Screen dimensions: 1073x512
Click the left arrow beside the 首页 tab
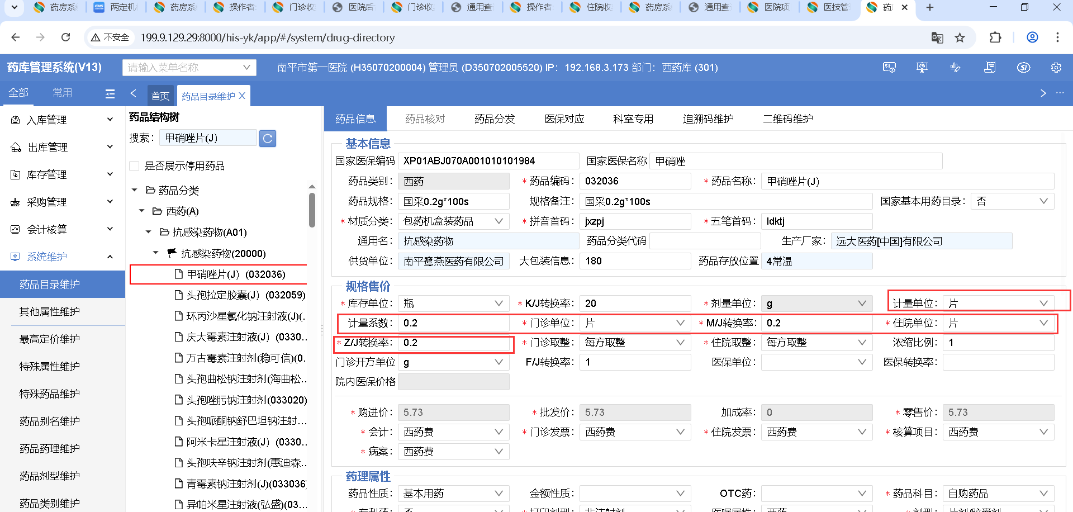pyautogui.click(x=133, y=93)
